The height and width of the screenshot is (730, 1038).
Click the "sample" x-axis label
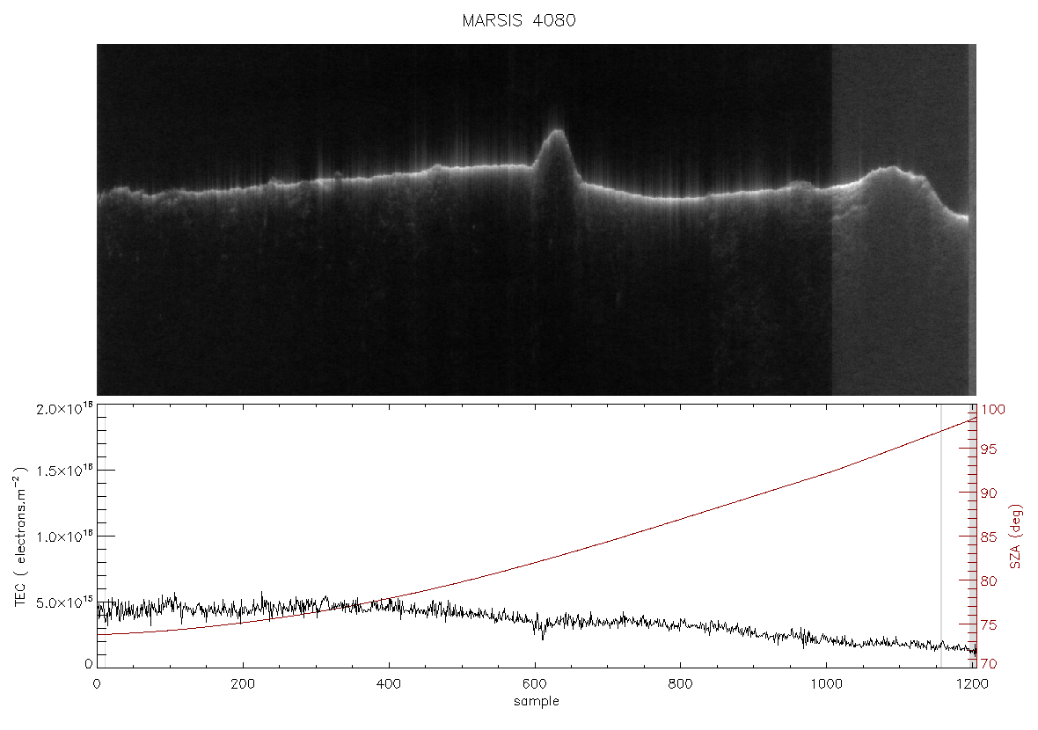point(537,702)
